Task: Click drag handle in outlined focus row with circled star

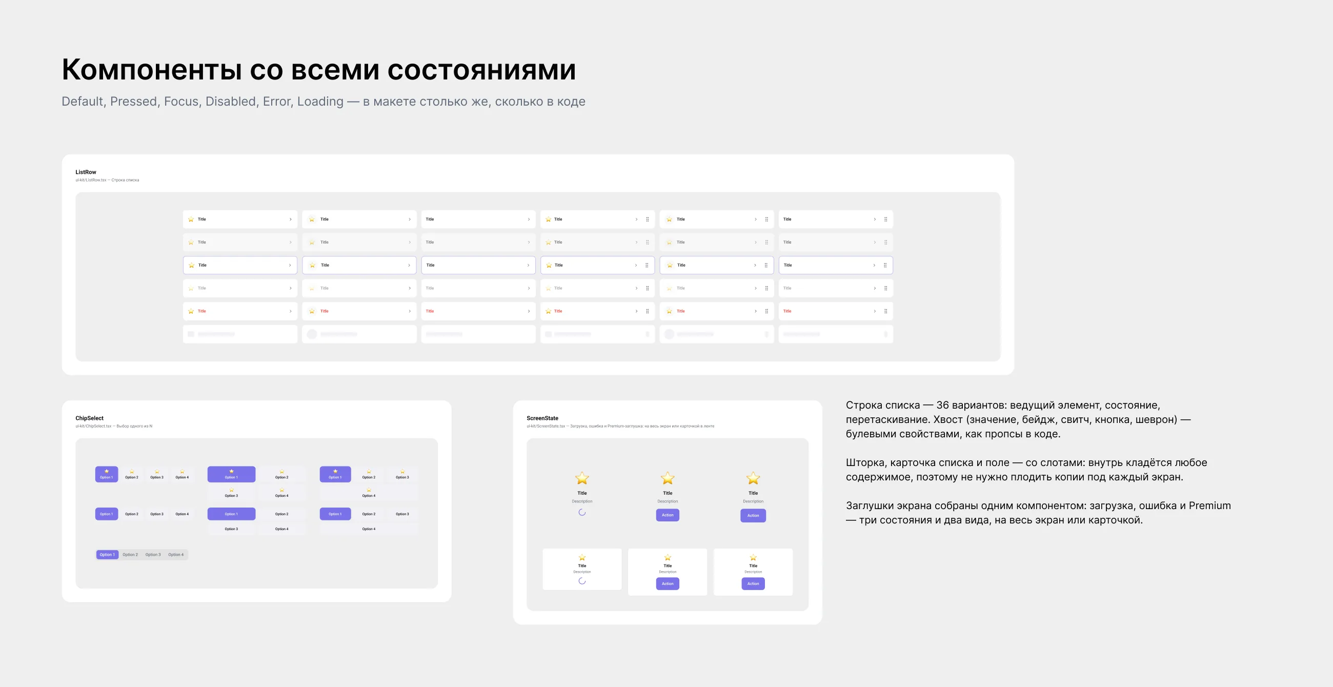Action: click(766, 266)
